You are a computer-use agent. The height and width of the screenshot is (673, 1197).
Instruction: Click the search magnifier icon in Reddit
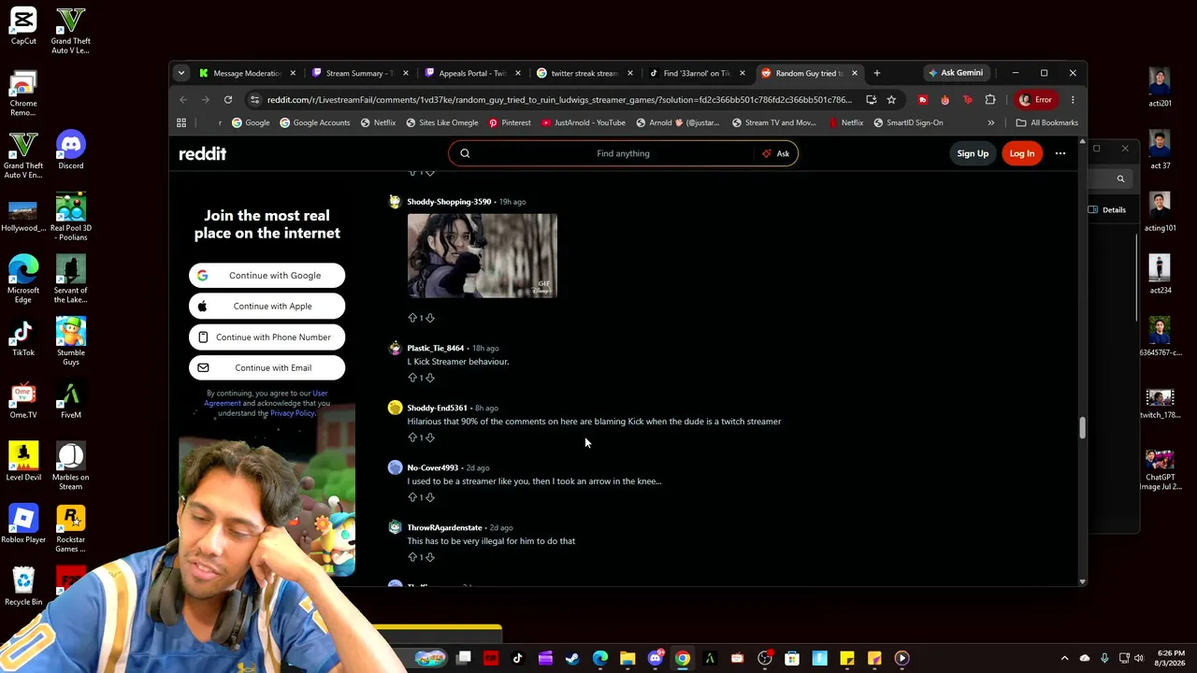pyautogui.click(x=465, y=153)
